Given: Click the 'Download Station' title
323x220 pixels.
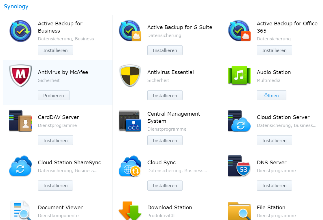Looking at the screenshot, I should coord(170,207).
